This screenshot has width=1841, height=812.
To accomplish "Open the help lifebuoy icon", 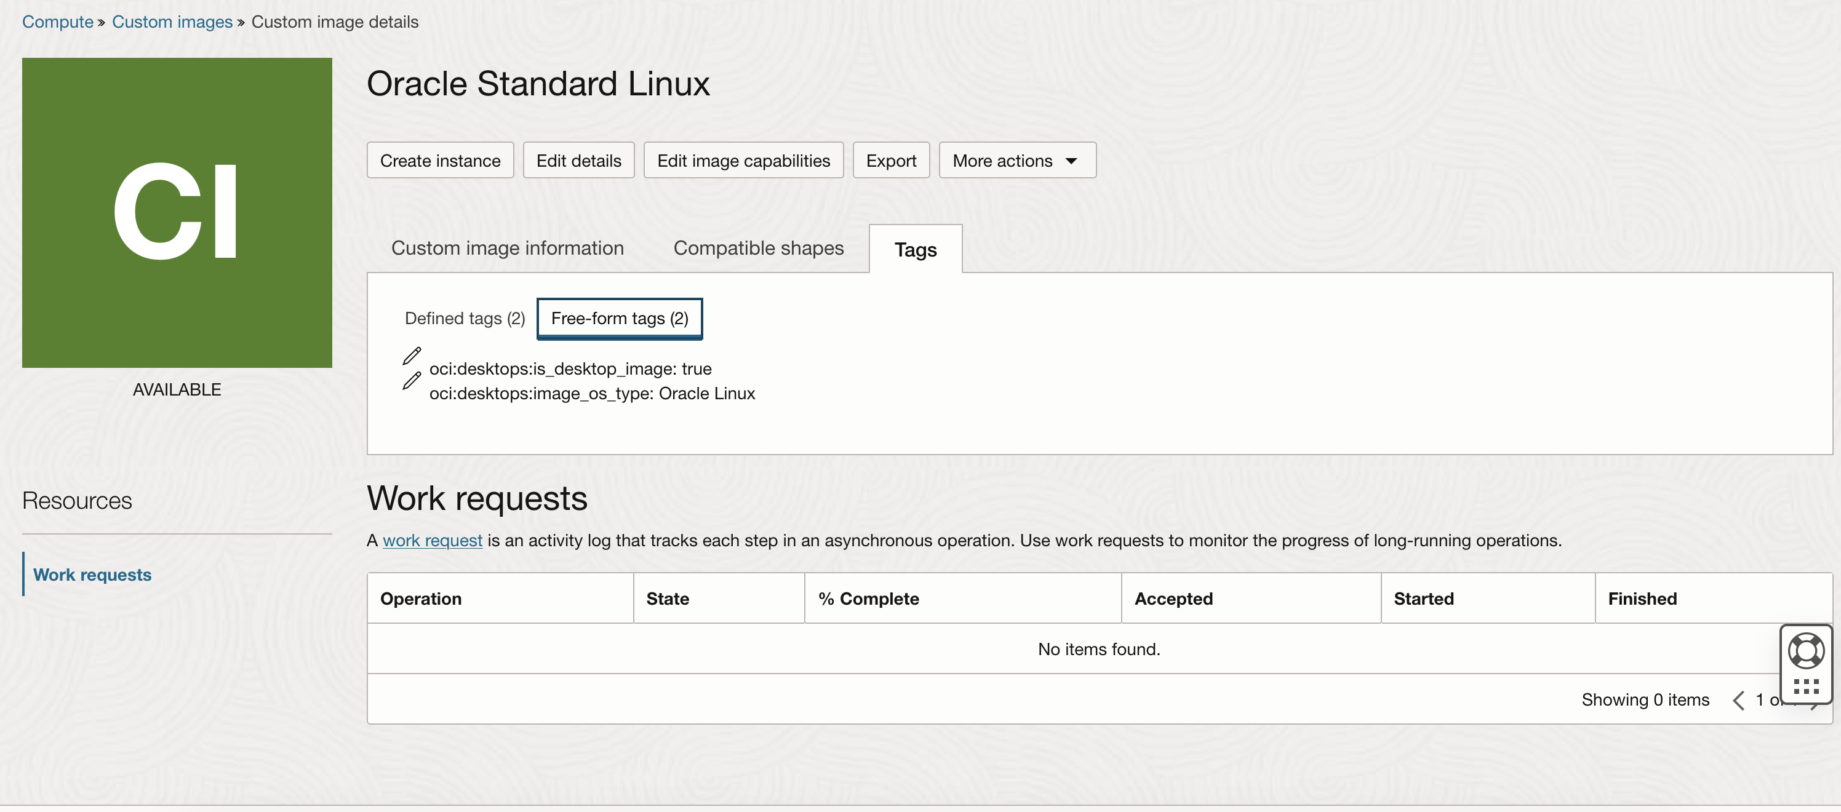I will pos(1805,650).
